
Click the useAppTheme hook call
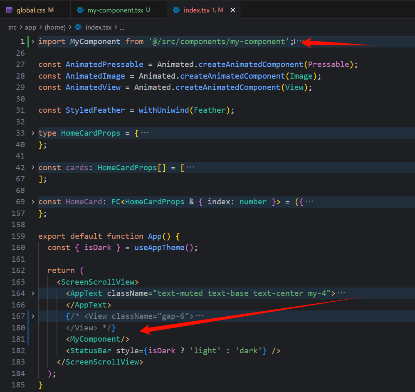pyautogui.click(x=159, y=248)
